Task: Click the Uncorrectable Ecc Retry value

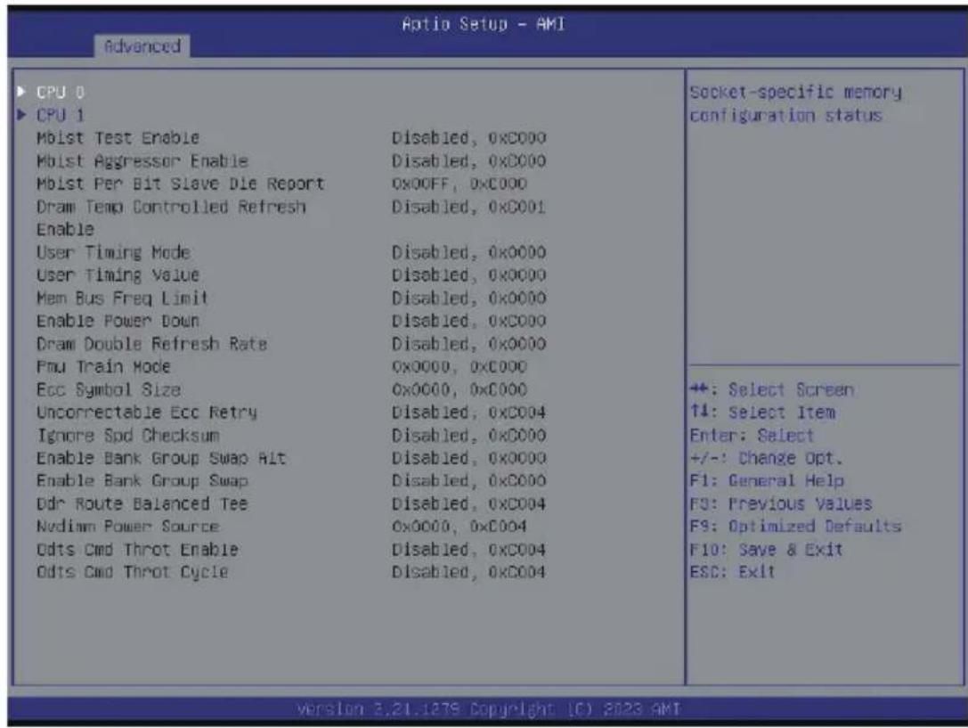Action: 468,412
